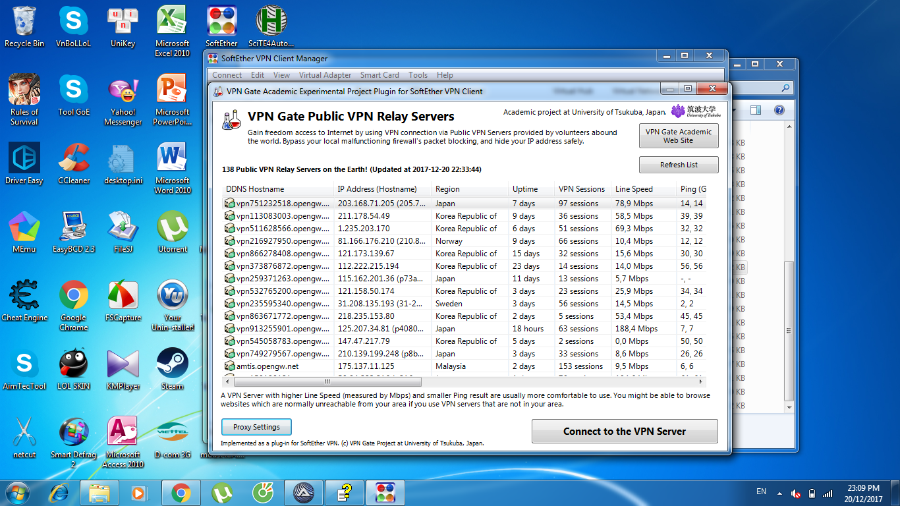Click Google Chrome in the taskbar
The height and width of the screenshot is (506, 900).
click(181, 492)
